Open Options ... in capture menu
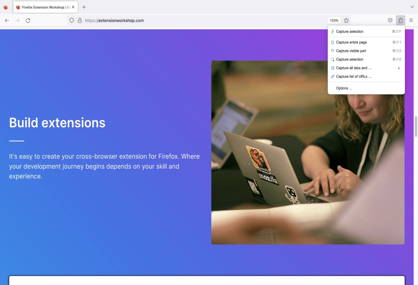Screen dimensions: 418x285 point(366,88)
